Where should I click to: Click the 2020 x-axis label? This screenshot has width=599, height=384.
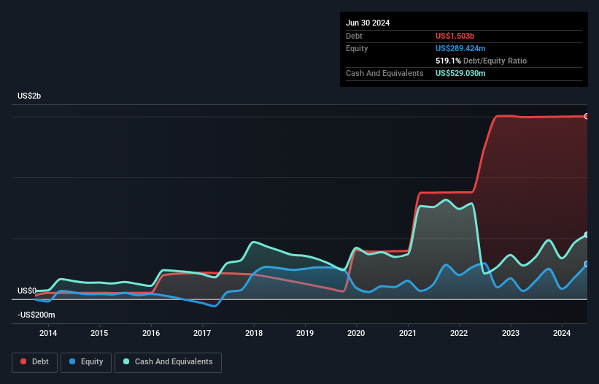pyautogui.click(x=356, y=333)
